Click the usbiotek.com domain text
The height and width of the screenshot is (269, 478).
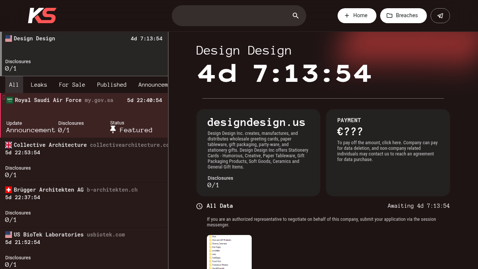[x=106, y=235]
